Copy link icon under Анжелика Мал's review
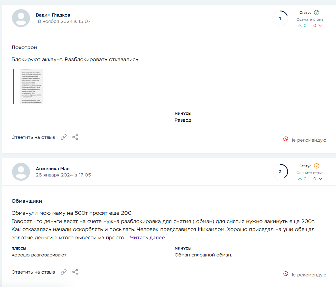The height and width of the screenshot is (287, 336). pos(64,272)
